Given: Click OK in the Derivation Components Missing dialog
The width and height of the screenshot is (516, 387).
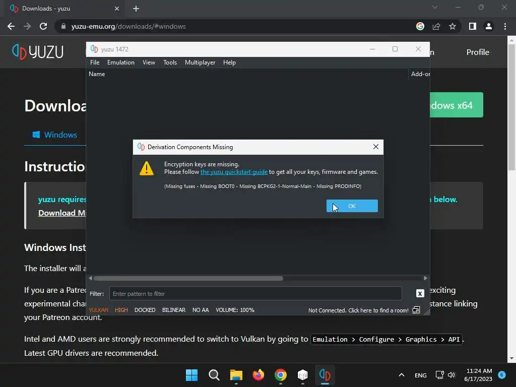Looking at the screenshot, I should click(x=352, y=206).
